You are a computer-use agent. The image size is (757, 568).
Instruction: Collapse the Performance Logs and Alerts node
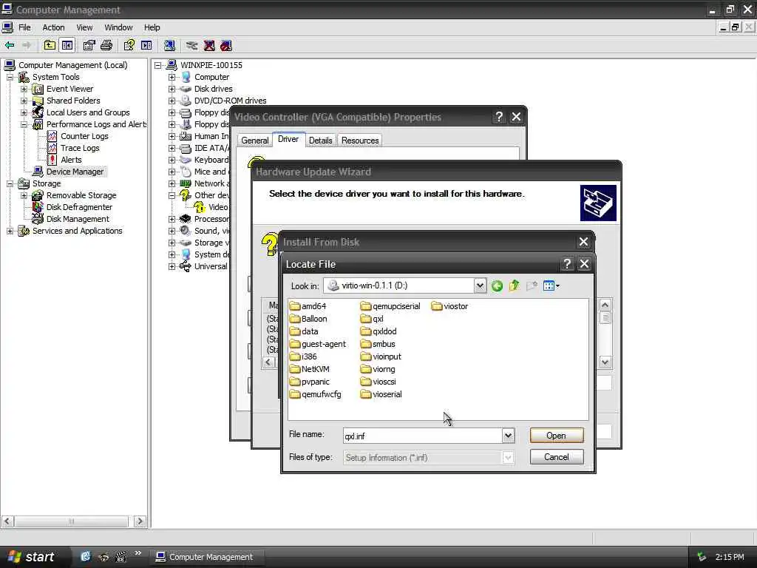point(24,124)
